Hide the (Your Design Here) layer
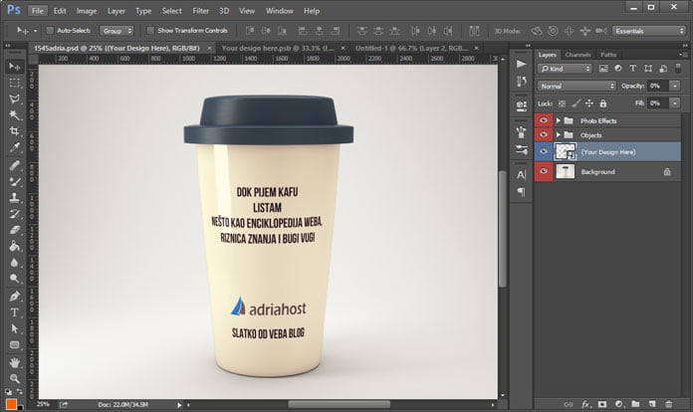Image resolution: width=693 pixels, height=412 pixels. click(x=544, y=151)
